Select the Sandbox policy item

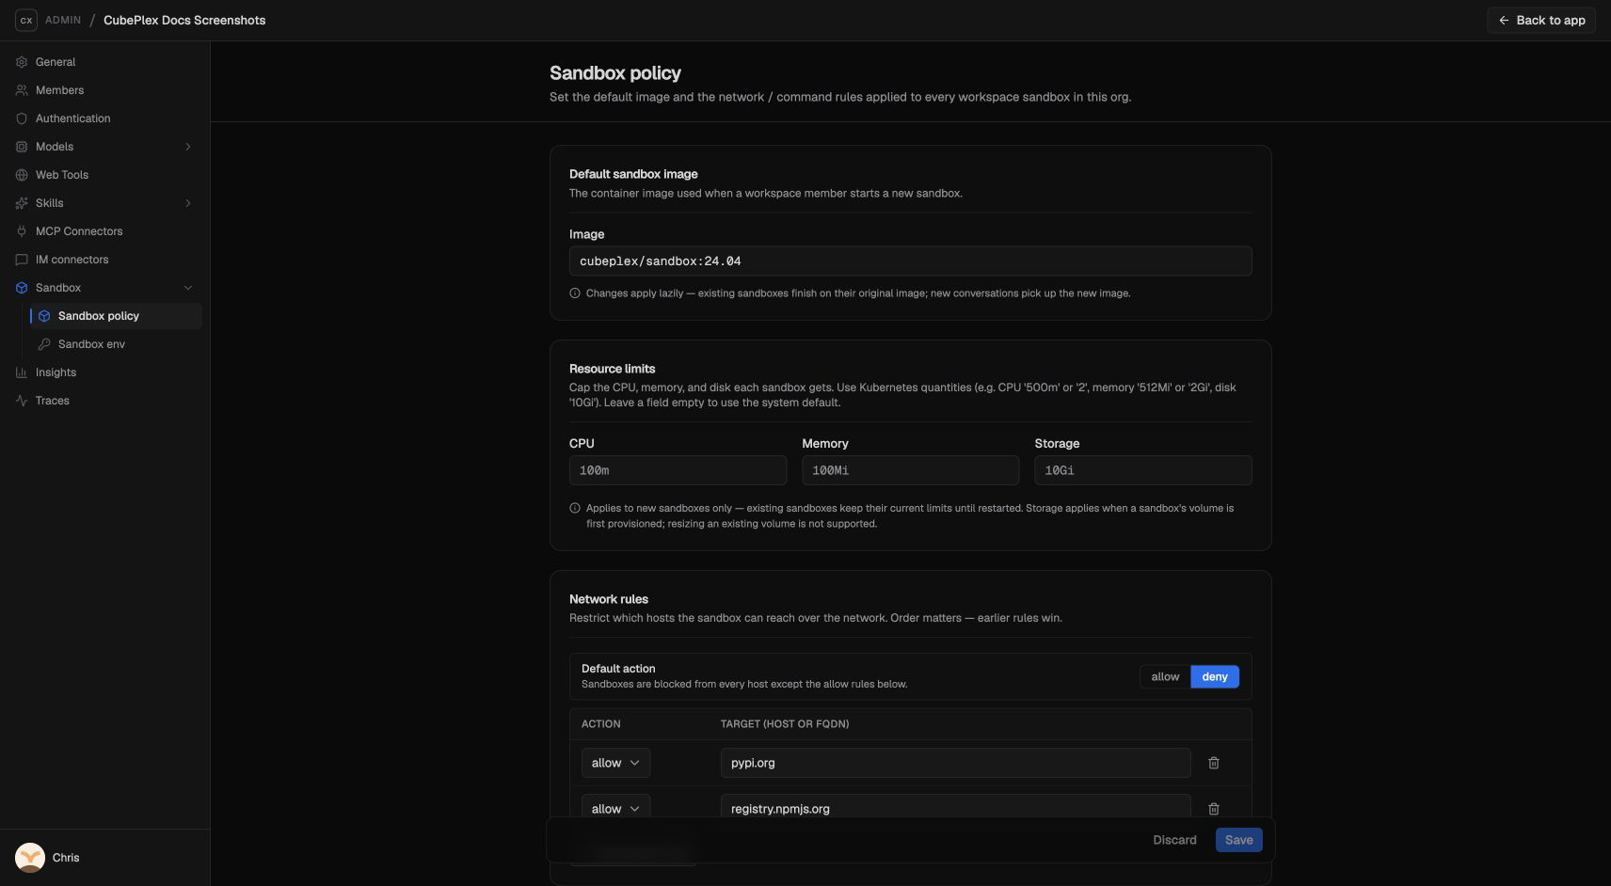pos(116,316)
